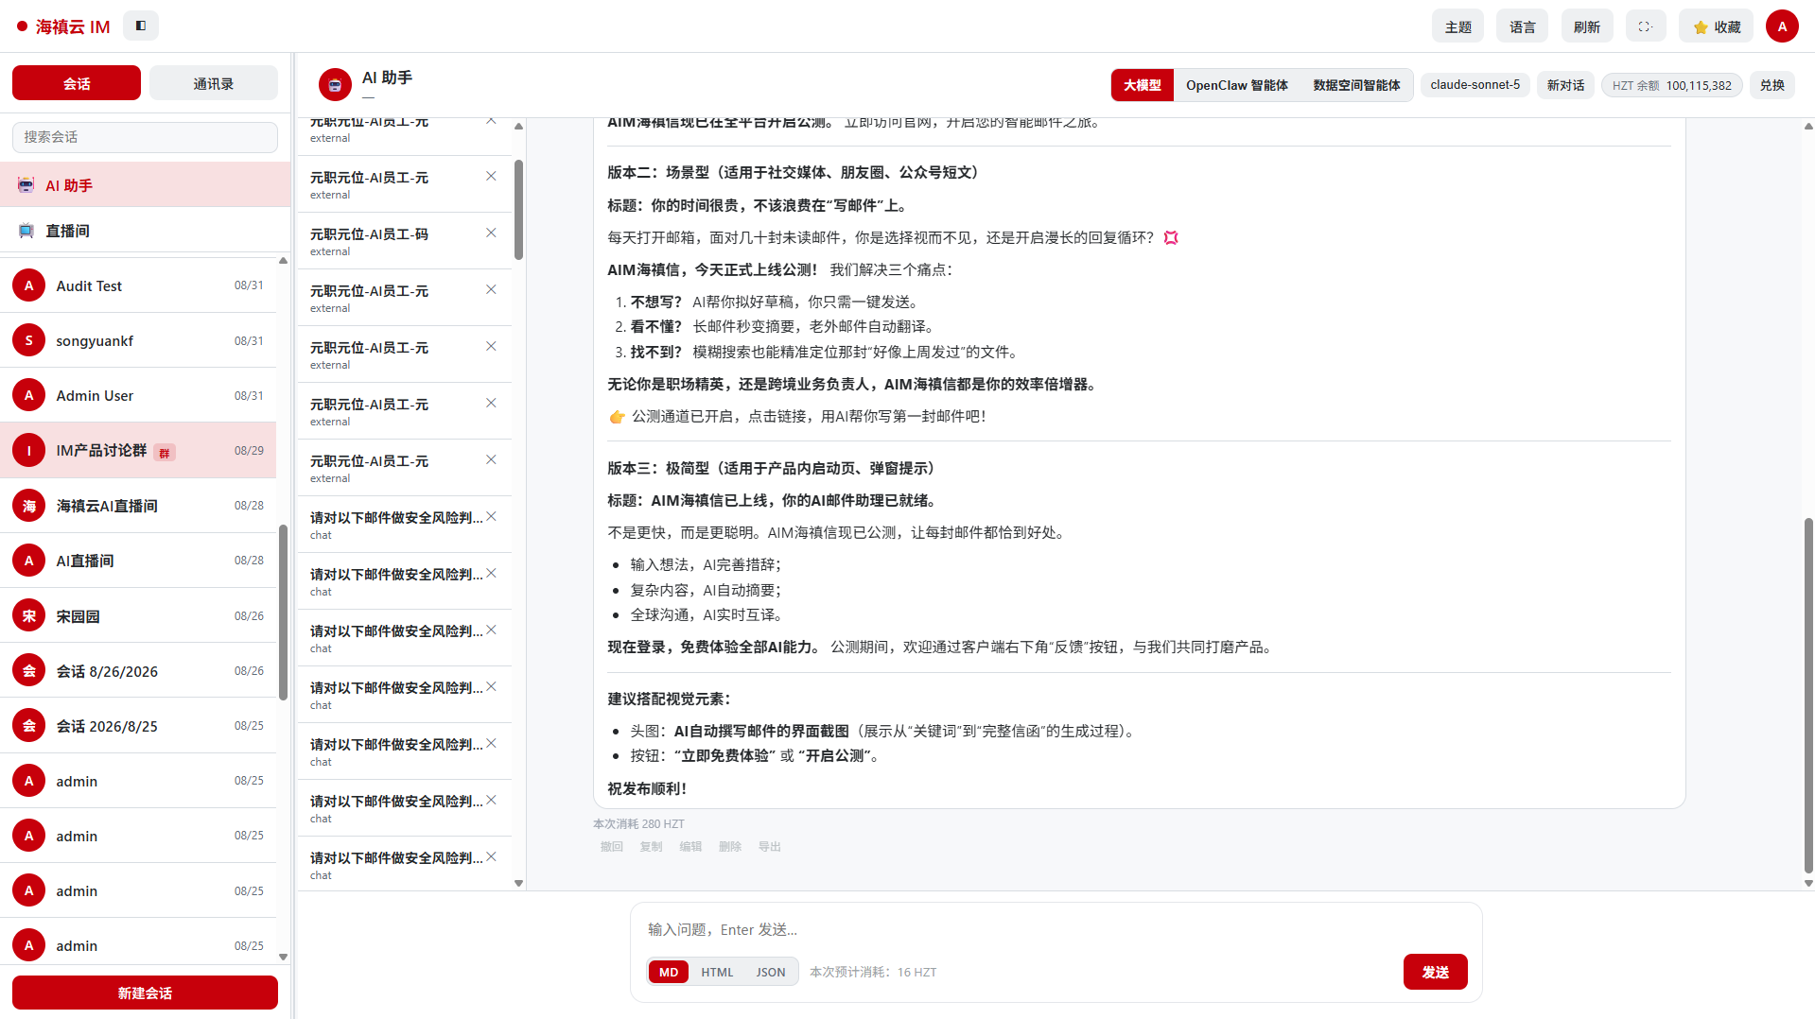The height and width of the screenshot is (1019, 1815).
Task: Switch to 大模型 mode
Action: pyautogui.click(x=1143, y=85)
